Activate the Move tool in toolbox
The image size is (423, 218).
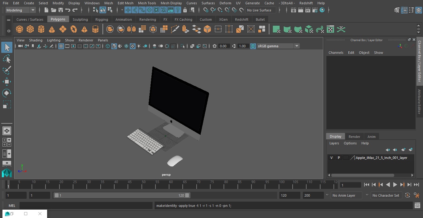[x=7, y=82]
